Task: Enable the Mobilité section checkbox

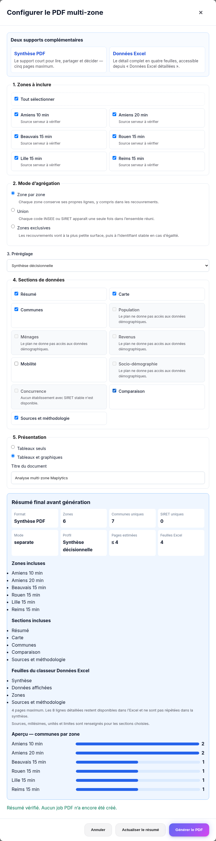Action: [x=16, y=363]
